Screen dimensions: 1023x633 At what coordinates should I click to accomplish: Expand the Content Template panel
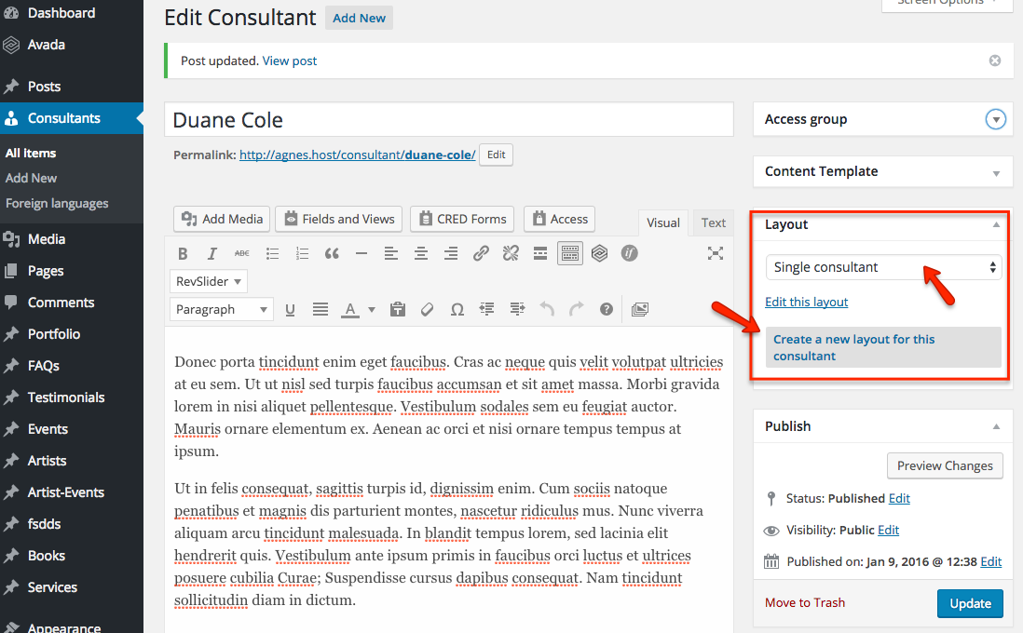click(x=996, y=173)
